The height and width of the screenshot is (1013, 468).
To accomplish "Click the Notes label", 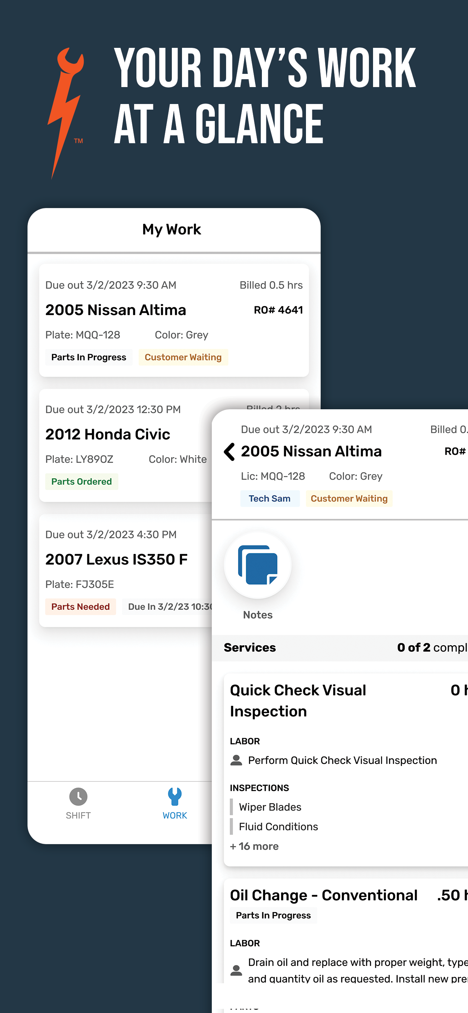I will click(258, 615).
